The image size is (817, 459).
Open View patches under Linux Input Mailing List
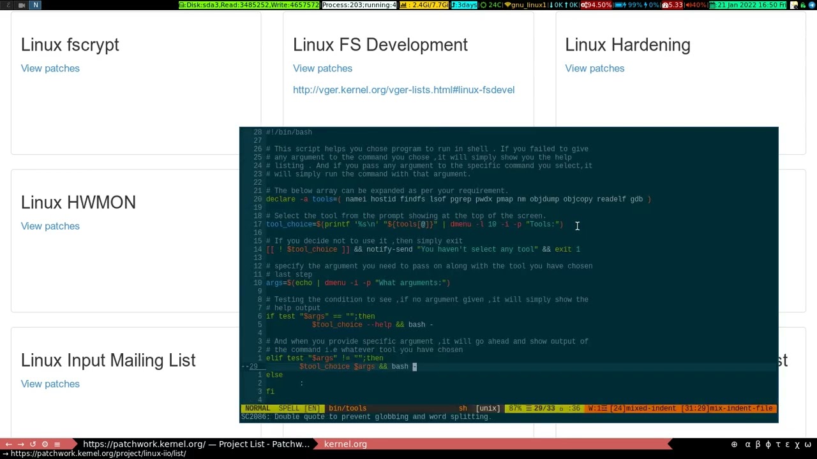click(50, 384)
